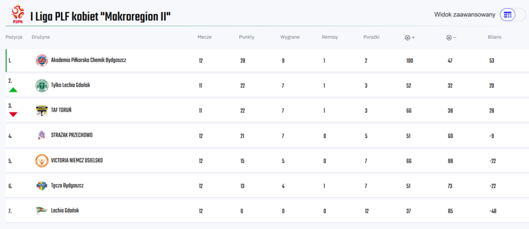The image size is (529, 229).
Task: Click the Strażak Przechowo crest icon
Action: [42, 136]
